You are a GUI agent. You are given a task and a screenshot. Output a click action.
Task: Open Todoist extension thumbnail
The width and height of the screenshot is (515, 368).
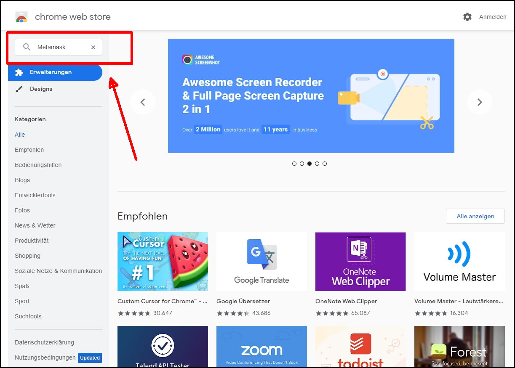[360, 347]
